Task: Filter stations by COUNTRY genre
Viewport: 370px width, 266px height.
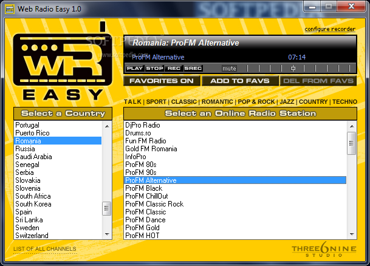Action: click(x=313, y=101)
